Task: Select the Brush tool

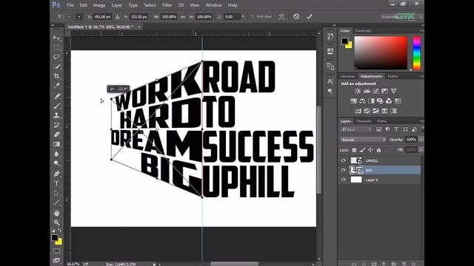Action: point(56,106)
